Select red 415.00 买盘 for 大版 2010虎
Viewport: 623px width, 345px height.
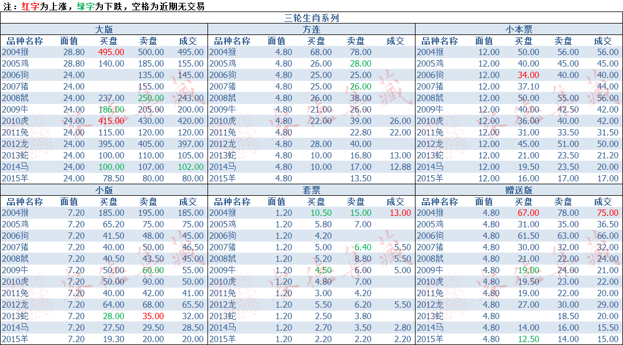(x=111, y=121)
